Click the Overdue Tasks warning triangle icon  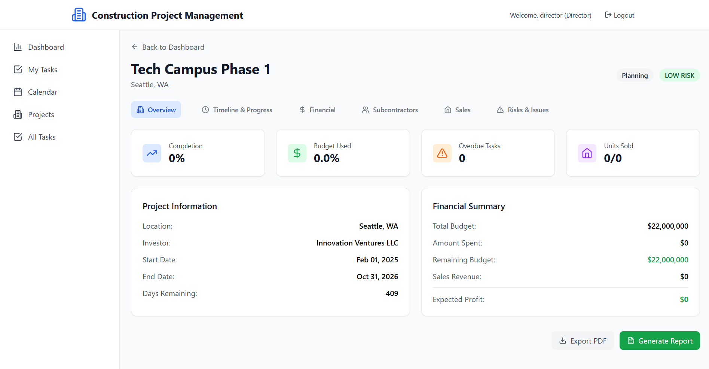click(442, 153)
